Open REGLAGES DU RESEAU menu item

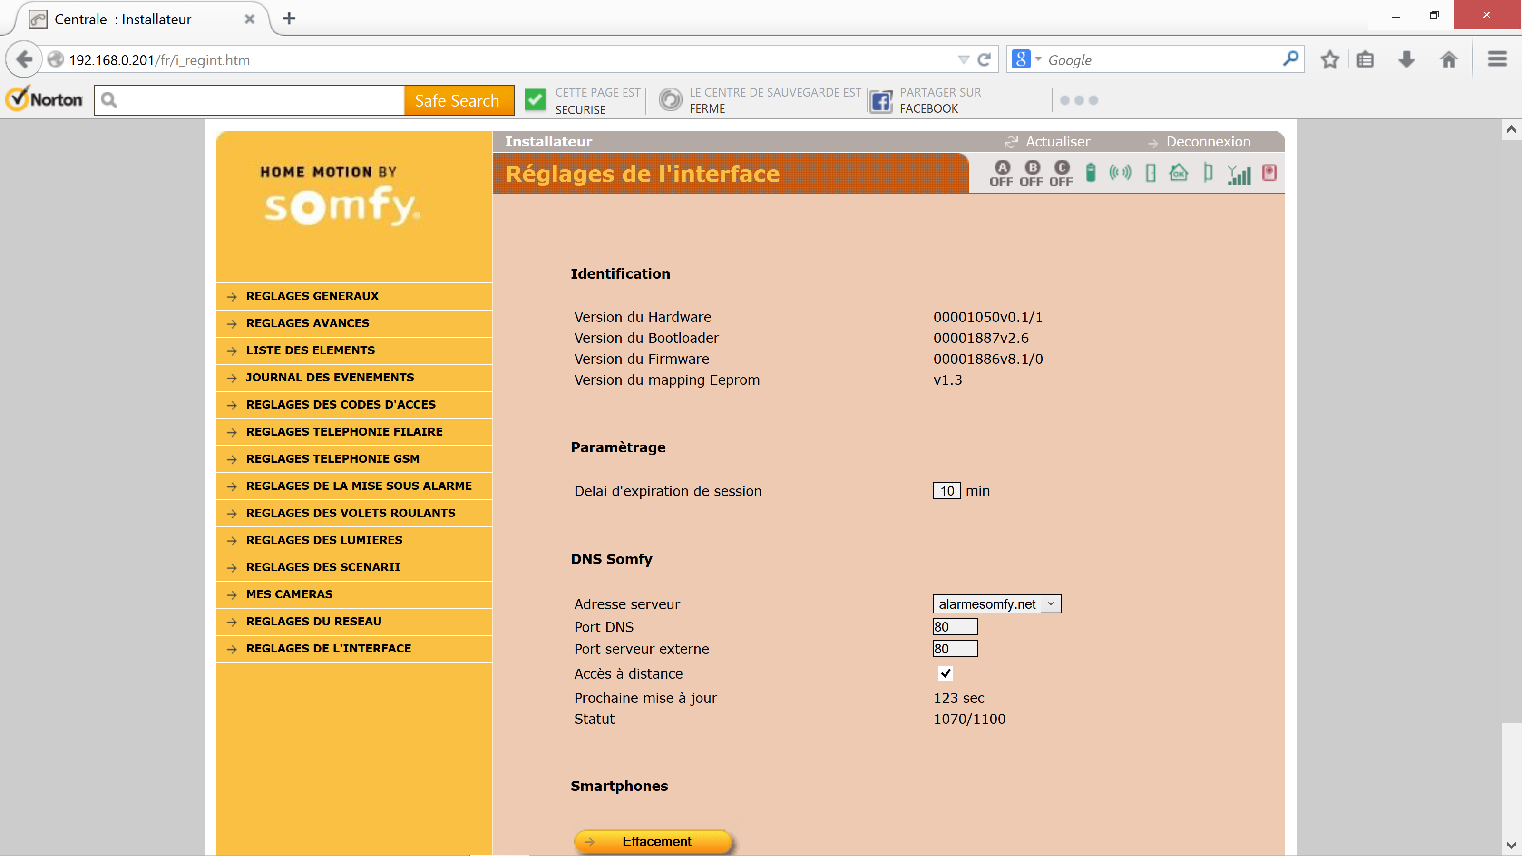pos(314,621)
